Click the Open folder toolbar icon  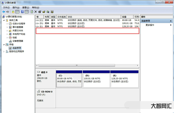tap(44, 12)
